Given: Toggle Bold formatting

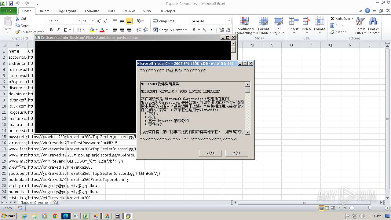Looking at the screenshot, I should tap(51, 30).
